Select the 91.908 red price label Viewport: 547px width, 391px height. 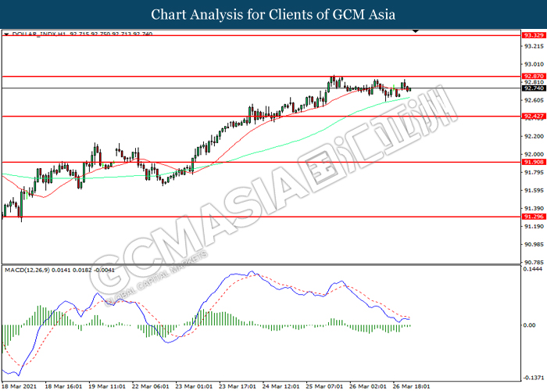point(534,162)
